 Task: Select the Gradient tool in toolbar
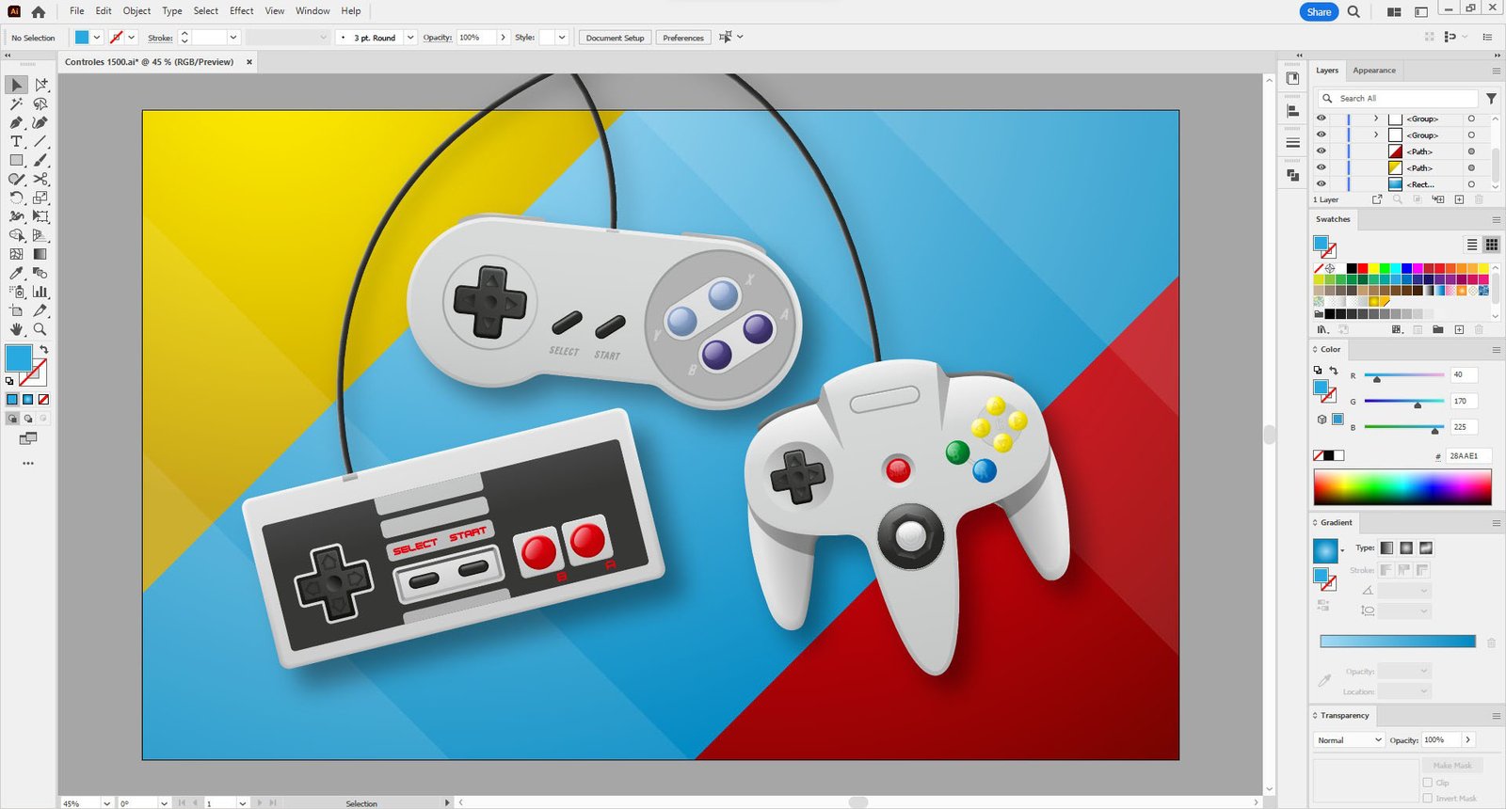pos(40,254)
